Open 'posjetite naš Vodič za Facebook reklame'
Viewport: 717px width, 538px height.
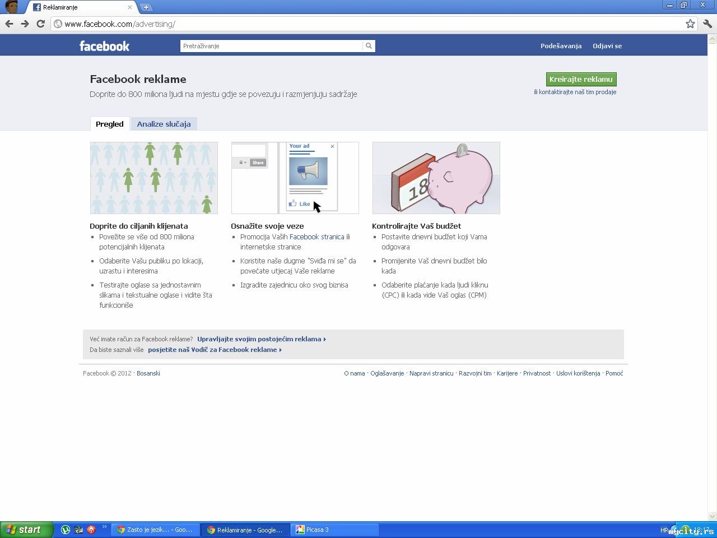click(215, 350)
